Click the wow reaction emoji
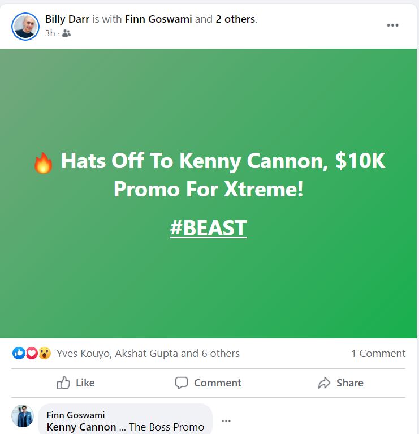Screen dimensions: 419x434 pos(45,353)
